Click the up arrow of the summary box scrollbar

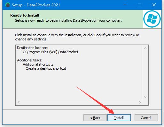145,48
